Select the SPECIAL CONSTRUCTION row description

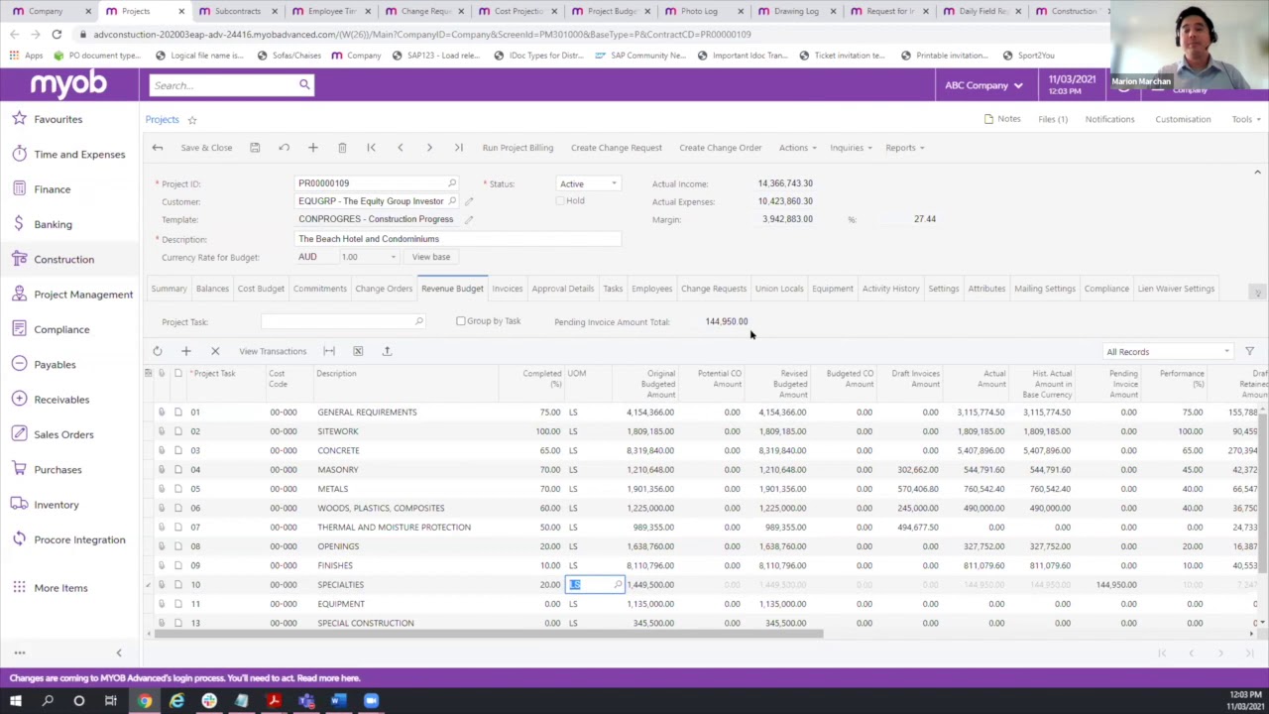(x=366, y=623)
